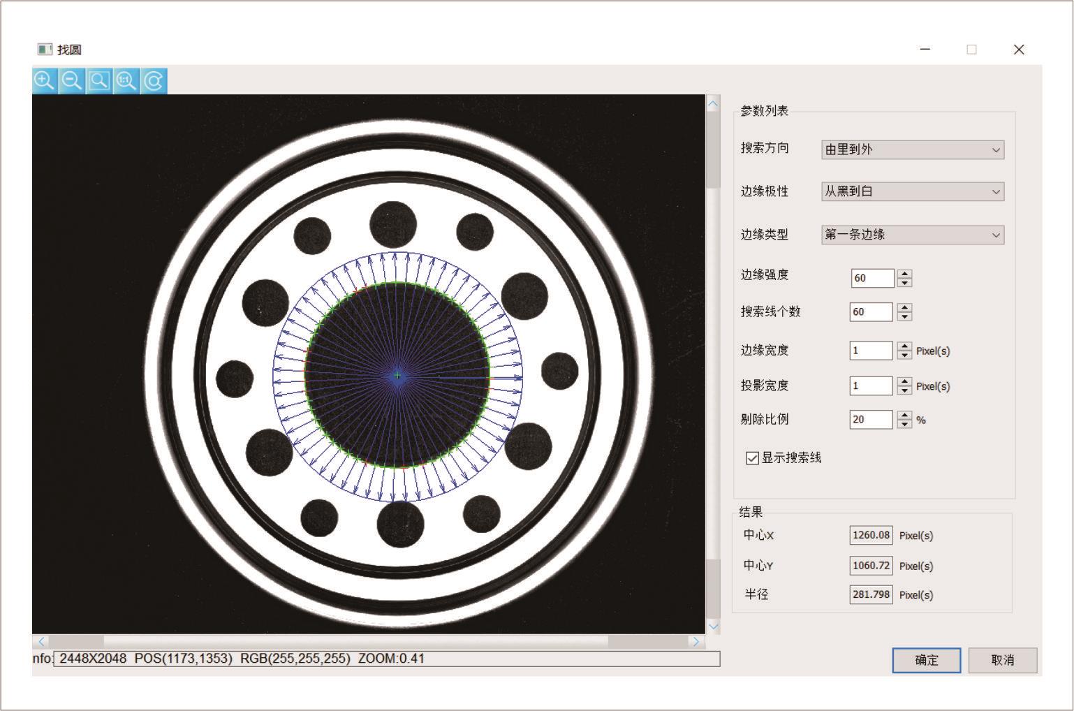
Task: Click the circle-shaped icon in image toolbar
Action: coord(154,81)
